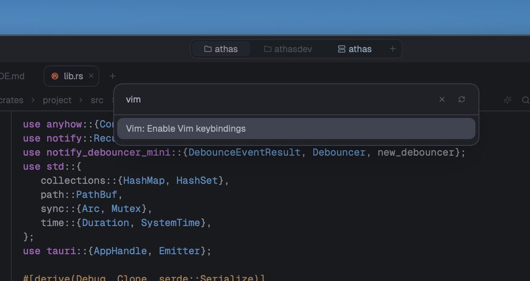
Task: Click SystemTime in the time import
Action: 170,223
